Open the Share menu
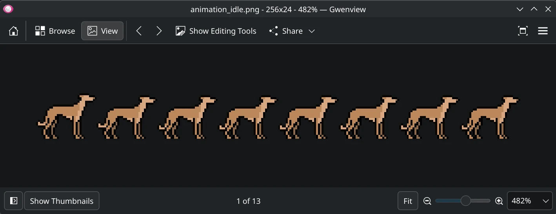 (x=292, y=31)
